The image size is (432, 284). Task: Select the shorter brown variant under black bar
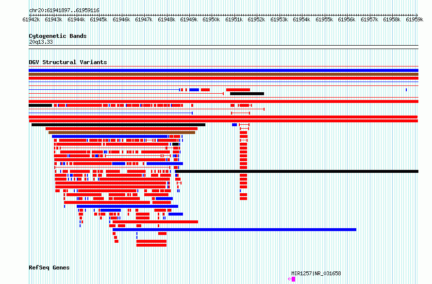click(122, 133)
